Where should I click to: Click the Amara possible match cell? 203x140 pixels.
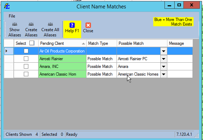(x=139, y=66)
